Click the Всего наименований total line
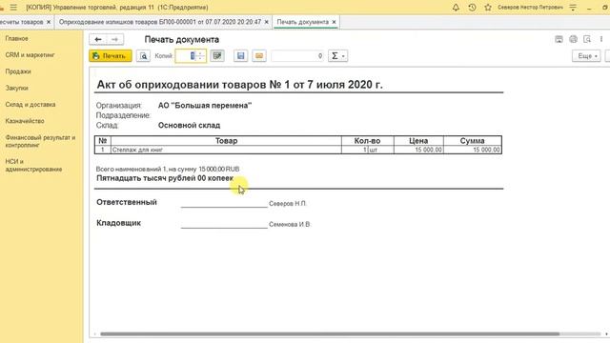This screenshot has height=343, width=610. point(168,170)
